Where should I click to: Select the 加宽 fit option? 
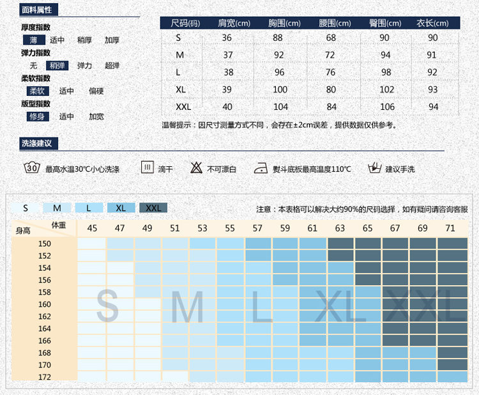point(96,116)
